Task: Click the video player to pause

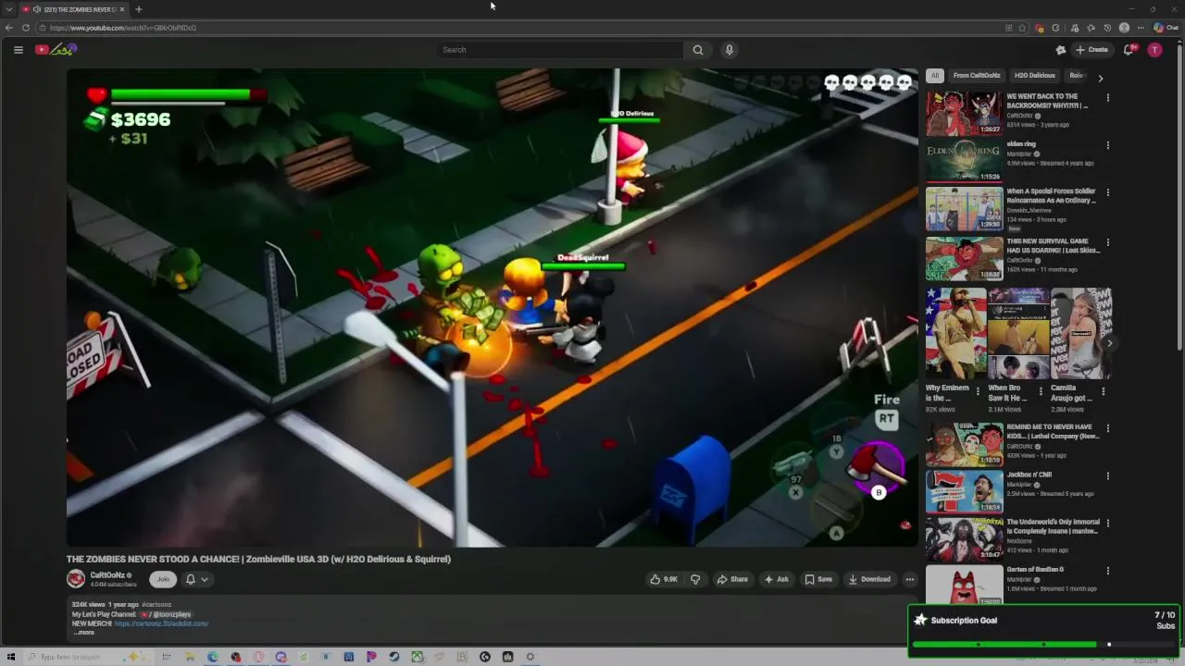Action: 492,307
